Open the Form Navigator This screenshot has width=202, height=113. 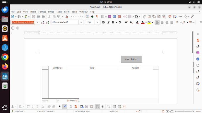point(82,107)
